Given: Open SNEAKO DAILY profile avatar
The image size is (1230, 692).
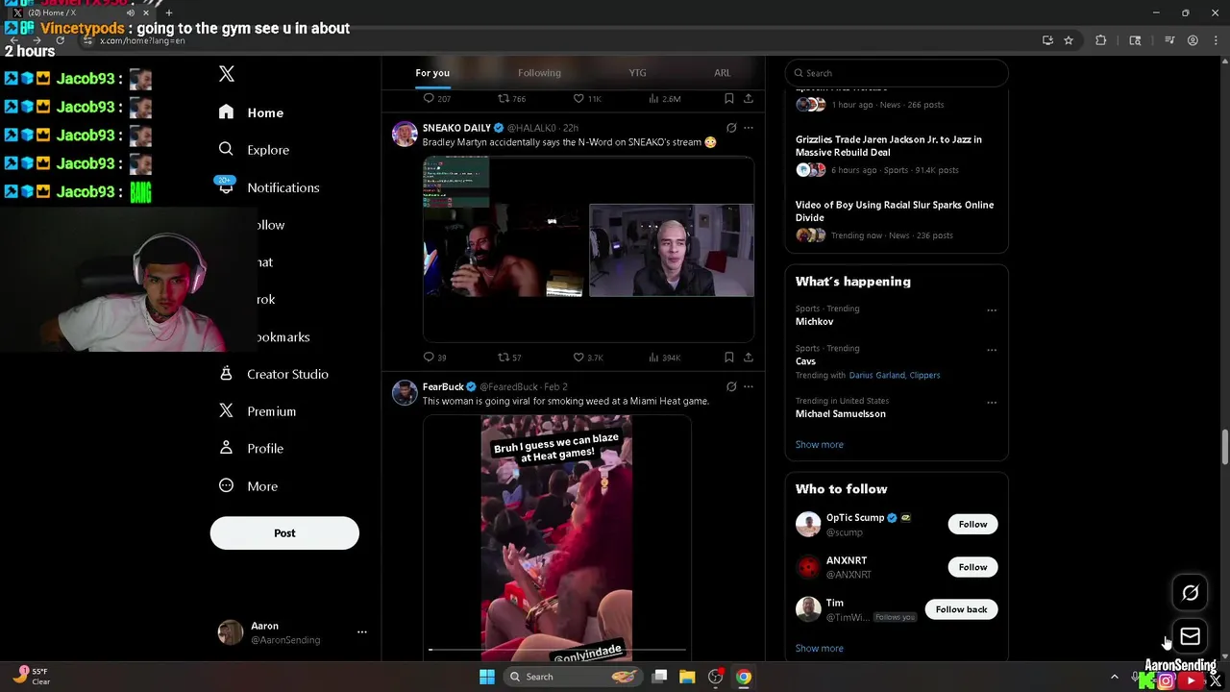Looking at the screenshot, I should [405, 134].
